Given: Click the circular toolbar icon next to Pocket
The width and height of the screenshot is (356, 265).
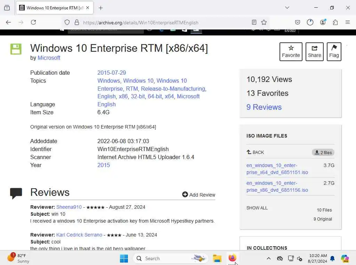Looking at the screenshot, I should tap(310, 22).
